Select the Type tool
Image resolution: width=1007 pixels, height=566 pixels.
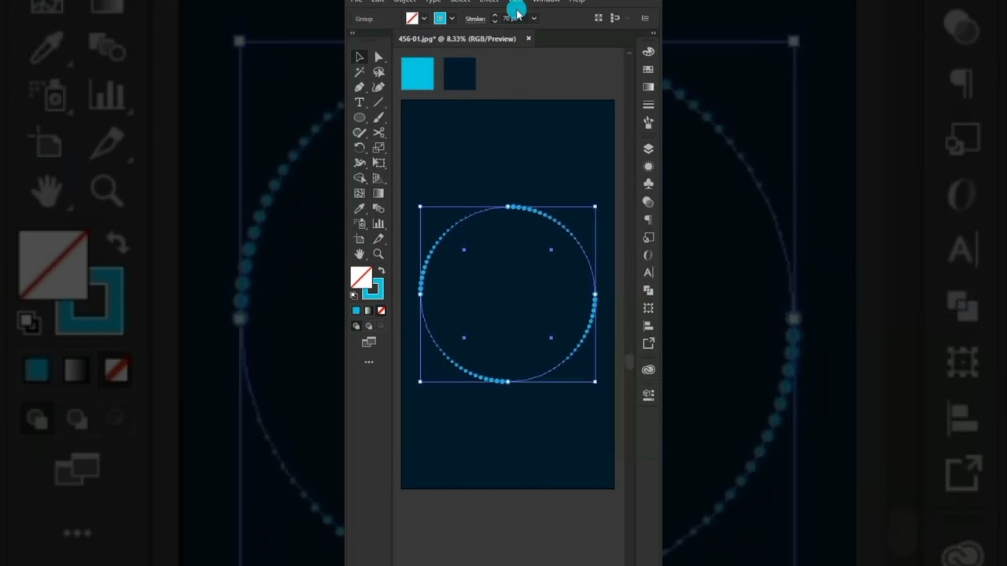coord(360,102)
